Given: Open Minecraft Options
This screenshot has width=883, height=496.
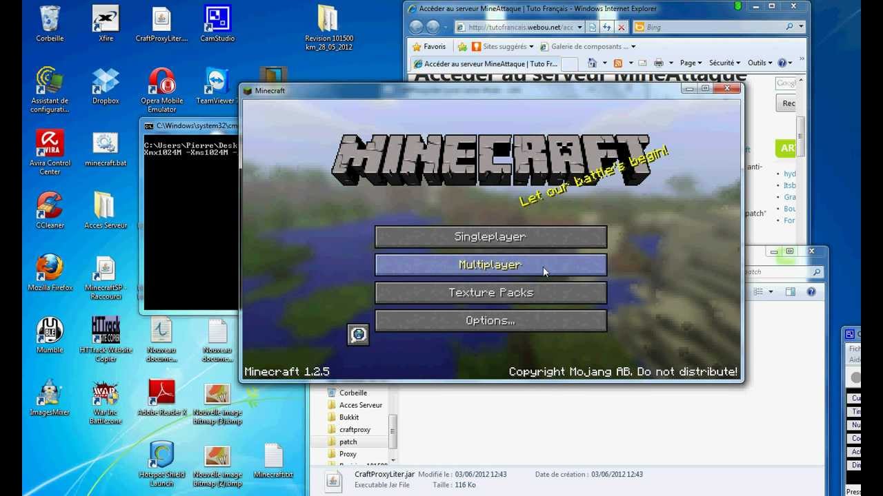Looking at the screenshot, I should (490, 321).
